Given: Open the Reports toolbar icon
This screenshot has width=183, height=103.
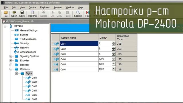Looking at the screenshot, I should (x=32, y=14).
